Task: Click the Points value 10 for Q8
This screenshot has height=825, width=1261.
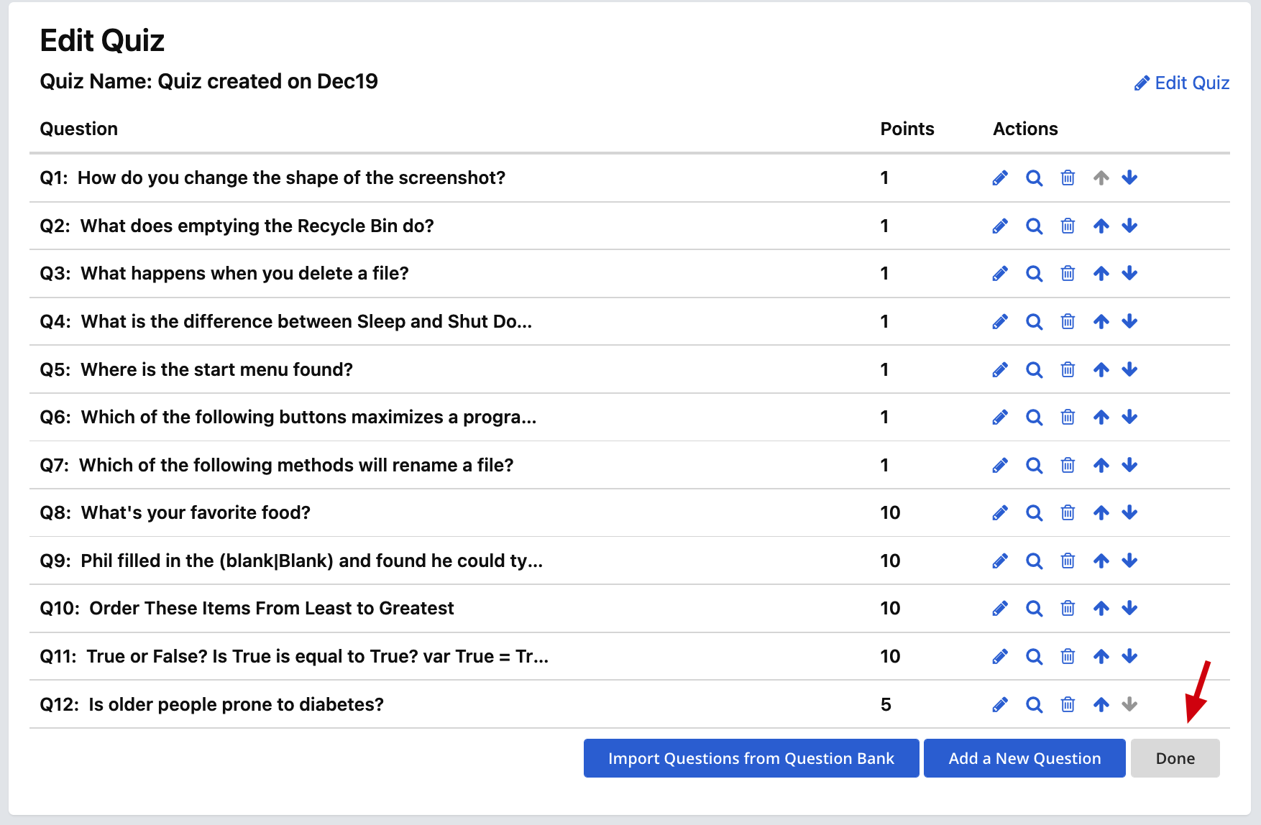Action: tap(890, 512)
